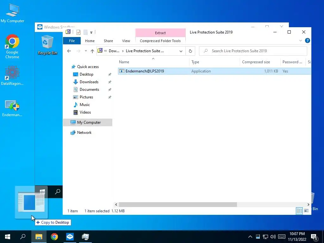
Task: Click the horizontal scrollbar thumb
Action: point(178,205)
